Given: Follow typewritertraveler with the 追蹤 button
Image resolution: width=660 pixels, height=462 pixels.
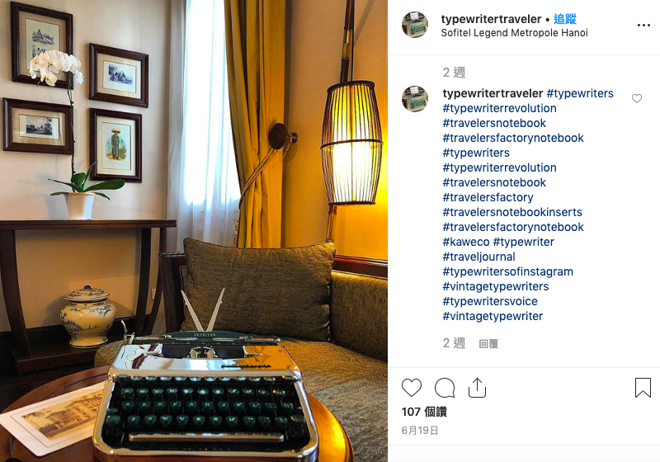Looking at the screenshot, I should point(565,19).
